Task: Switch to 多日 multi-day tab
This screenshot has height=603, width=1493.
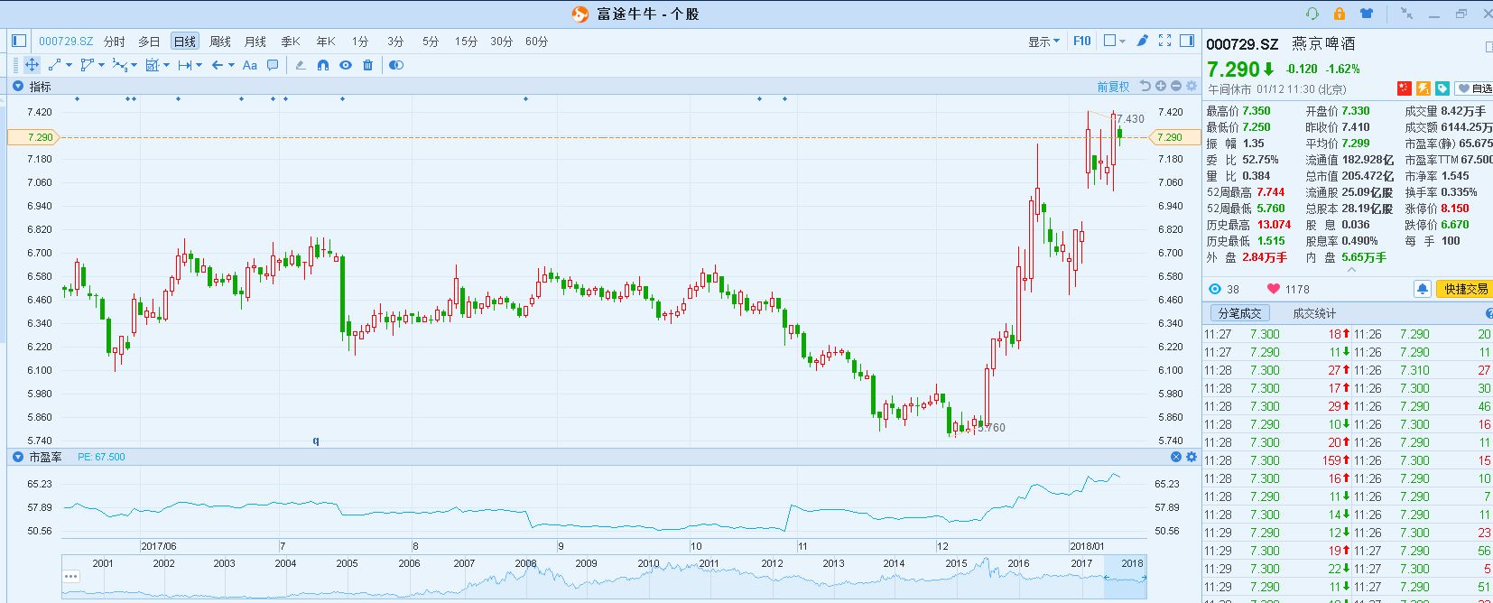Action: tap(149, 42)
